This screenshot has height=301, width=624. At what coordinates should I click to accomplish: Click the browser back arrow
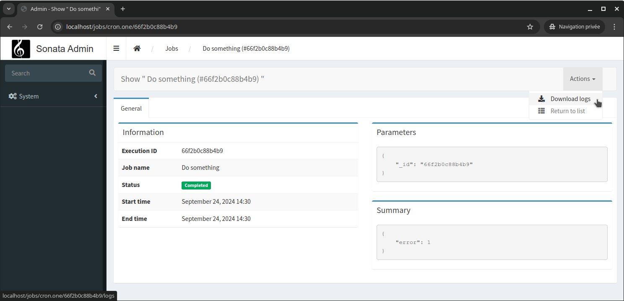[10, 27]
